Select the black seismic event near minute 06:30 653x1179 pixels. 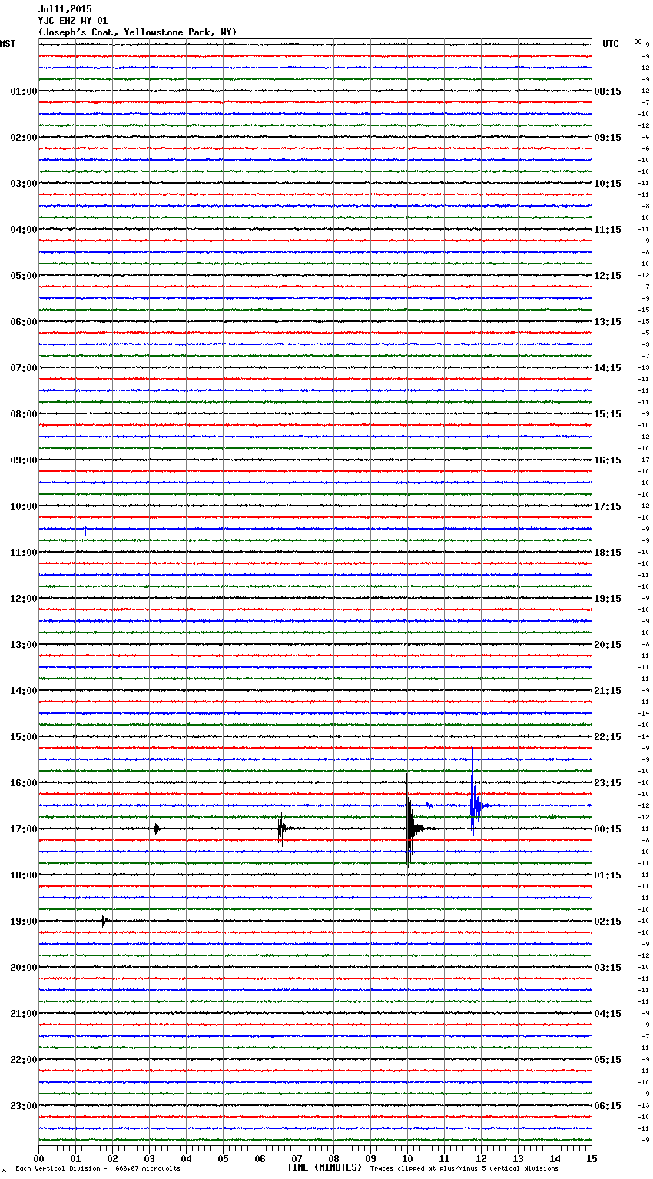[282, 829]
